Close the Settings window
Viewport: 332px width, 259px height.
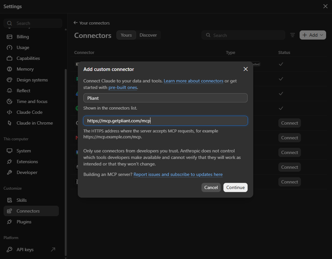pos(325,6)
